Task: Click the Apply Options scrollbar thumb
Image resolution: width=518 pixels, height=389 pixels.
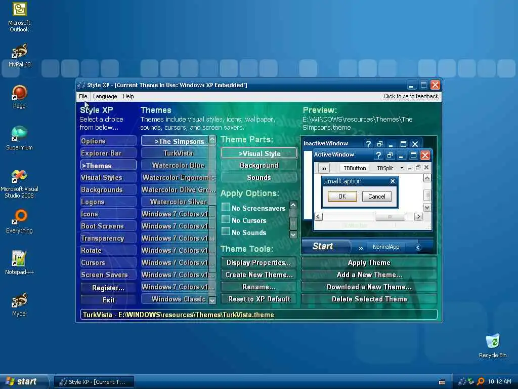Action: [x=293, y=224]
